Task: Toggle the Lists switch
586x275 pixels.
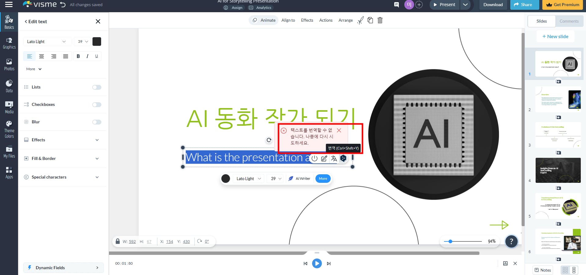Action: 97,87
